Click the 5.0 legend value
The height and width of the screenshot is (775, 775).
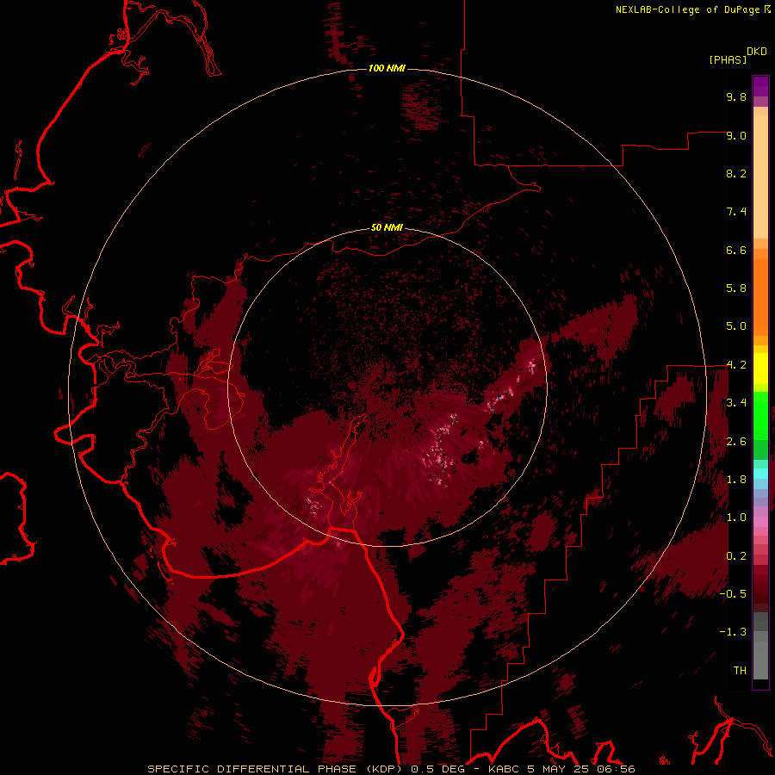(x=736, y=326)
